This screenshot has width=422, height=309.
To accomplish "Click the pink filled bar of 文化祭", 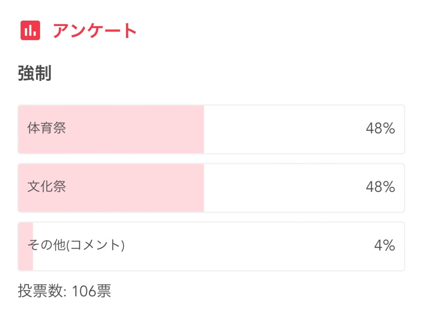I will coord(111,188).
